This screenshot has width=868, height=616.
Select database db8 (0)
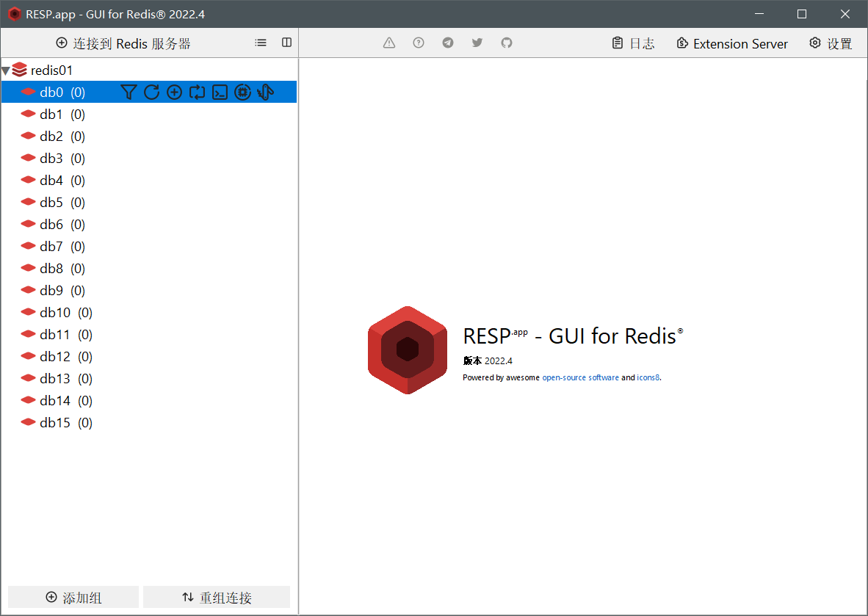149,269
